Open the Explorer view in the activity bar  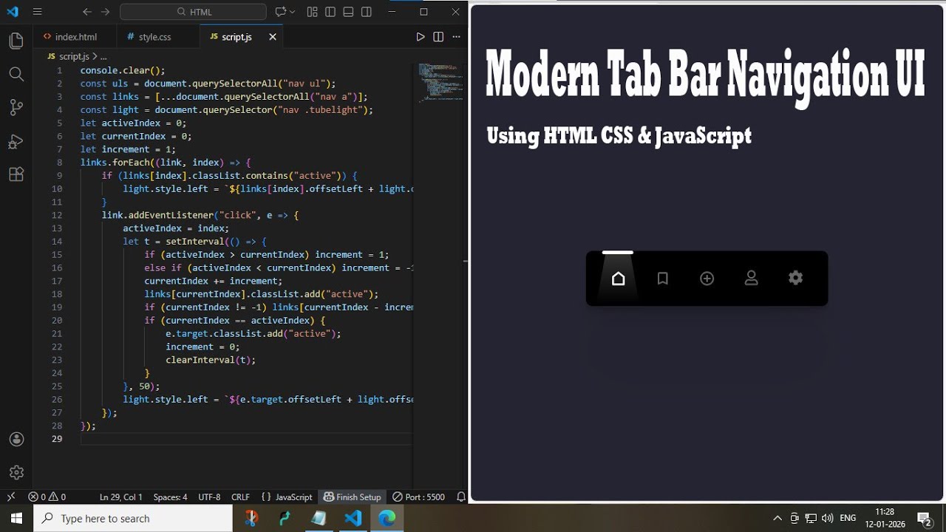[16, 41]
